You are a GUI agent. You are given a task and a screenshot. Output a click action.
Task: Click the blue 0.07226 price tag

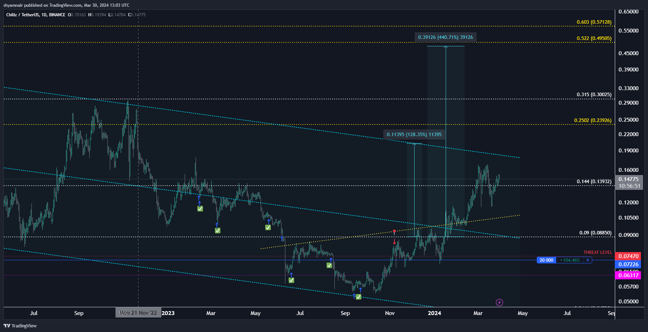point(628,264)
